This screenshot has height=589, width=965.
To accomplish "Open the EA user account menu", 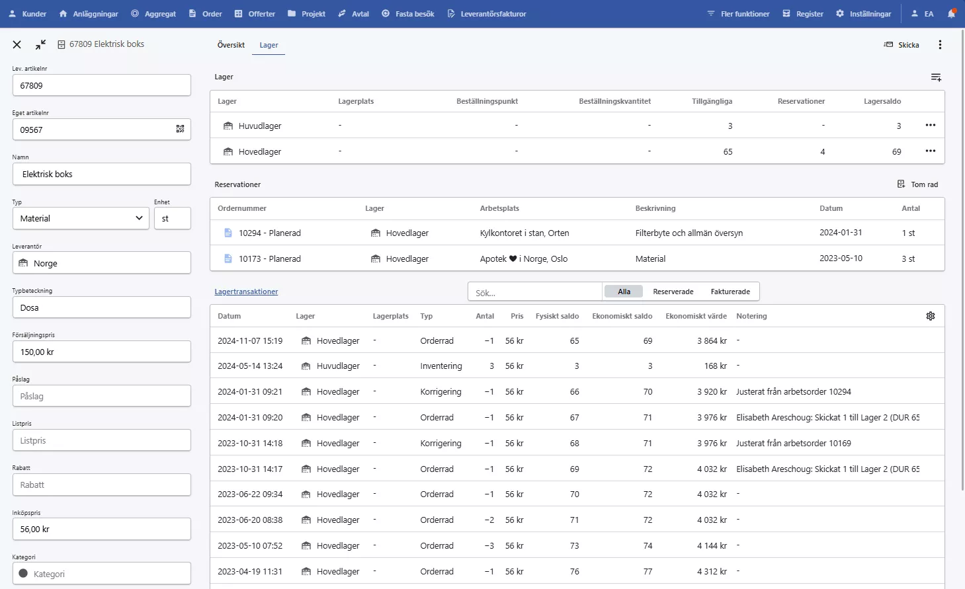I will 922,13.
